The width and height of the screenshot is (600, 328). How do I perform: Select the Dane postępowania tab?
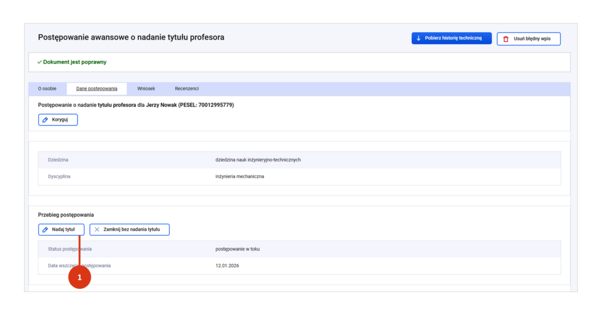pos(97,88)
